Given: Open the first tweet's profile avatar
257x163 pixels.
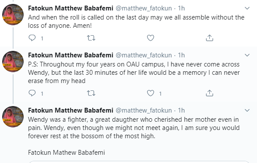Looking at the screenshot, I should [x=13, y=14].
